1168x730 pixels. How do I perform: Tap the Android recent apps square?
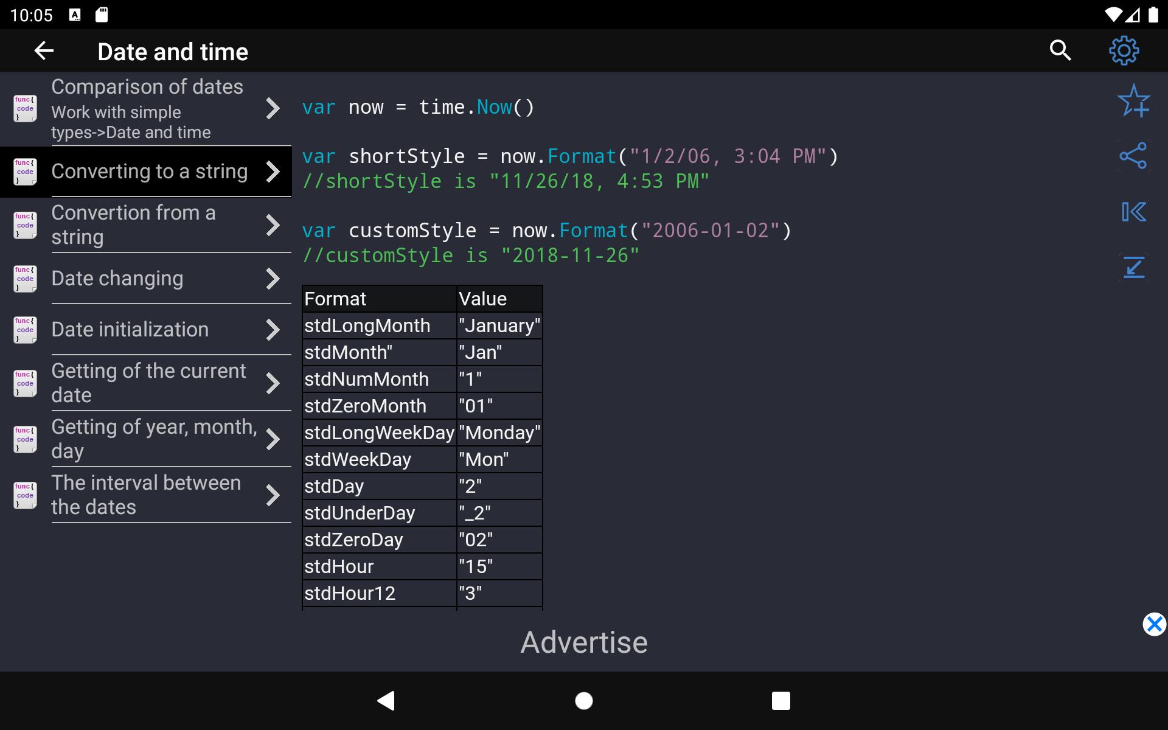pos(781,701)
